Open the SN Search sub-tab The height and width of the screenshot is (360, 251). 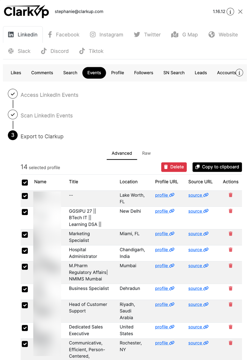174,73
